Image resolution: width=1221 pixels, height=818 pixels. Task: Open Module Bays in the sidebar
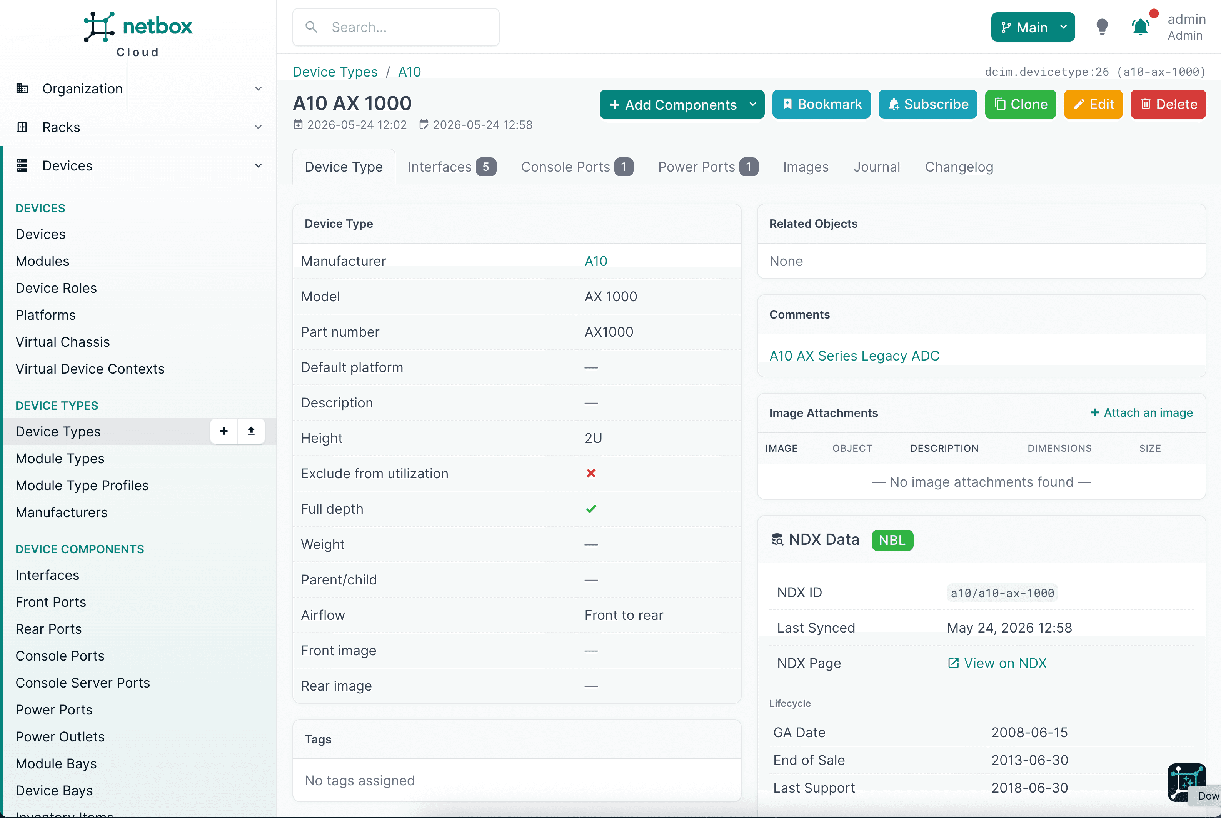[56, 764]
